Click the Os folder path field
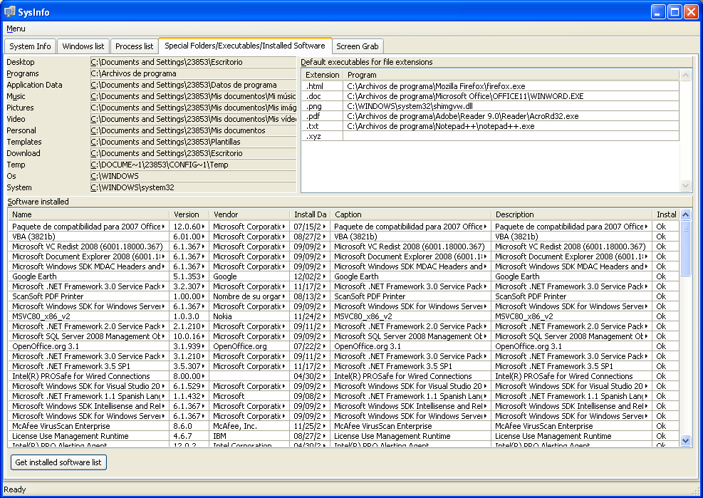This screenshot has height=498, width=703. tap(193, 176)
